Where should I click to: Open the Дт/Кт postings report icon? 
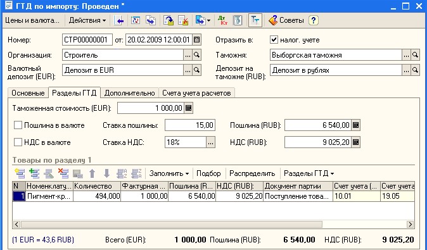[x=222, y=20]
